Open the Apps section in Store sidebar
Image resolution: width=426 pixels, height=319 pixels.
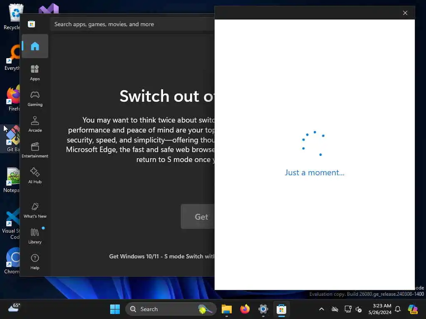[35, 73]
